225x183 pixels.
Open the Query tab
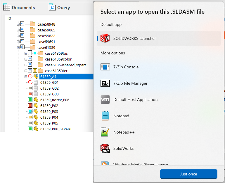point(59,8)
